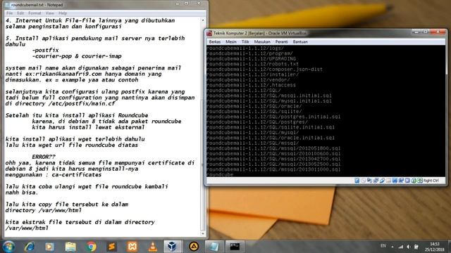Open the Action Center flag icon in tray
451x253 pixels.
coord(416,247)
